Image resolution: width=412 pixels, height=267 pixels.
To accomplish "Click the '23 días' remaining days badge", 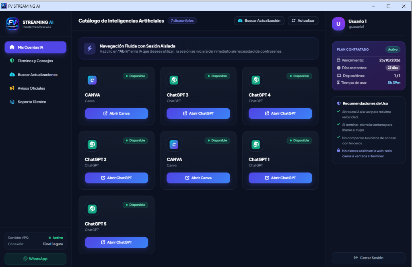I will [393, 68].
